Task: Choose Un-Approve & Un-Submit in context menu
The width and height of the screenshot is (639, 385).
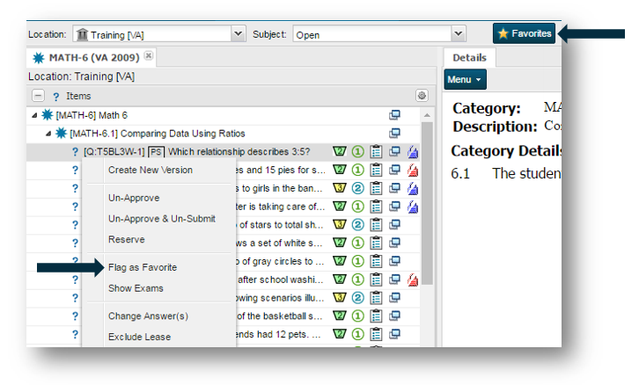Action: [x=162, y=219]
